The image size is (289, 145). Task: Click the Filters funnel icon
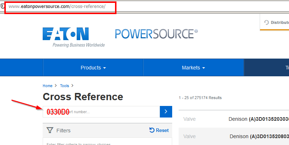(50, 130)
